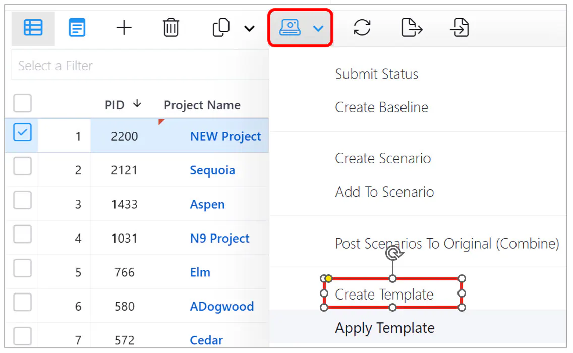Click the refresh circular arrows icon

362,28
